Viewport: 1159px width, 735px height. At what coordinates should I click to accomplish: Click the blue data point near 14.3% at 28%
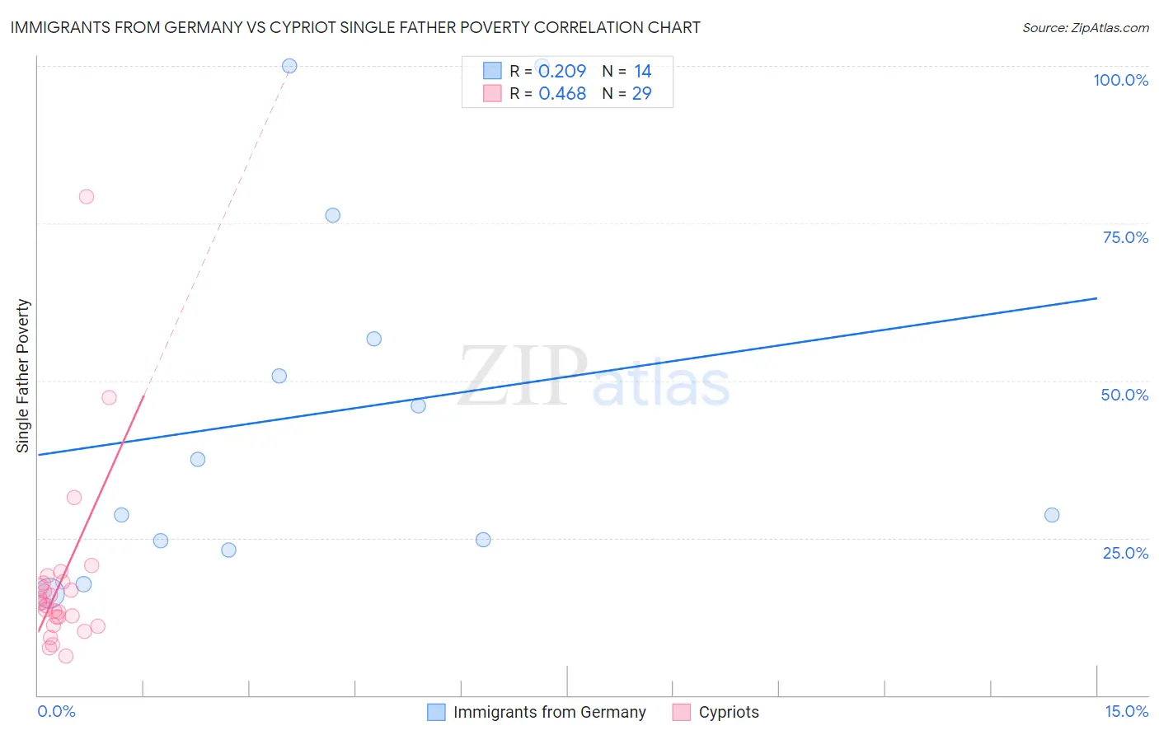point(1052,515)
